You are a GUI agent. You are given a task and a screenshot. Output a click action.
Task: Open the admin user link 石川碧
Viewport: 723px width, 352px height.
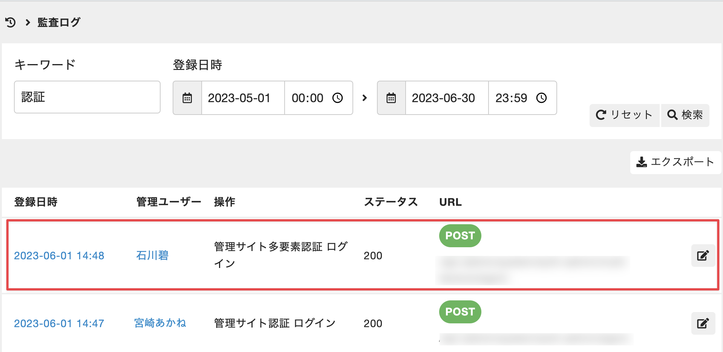click(152, 256)
